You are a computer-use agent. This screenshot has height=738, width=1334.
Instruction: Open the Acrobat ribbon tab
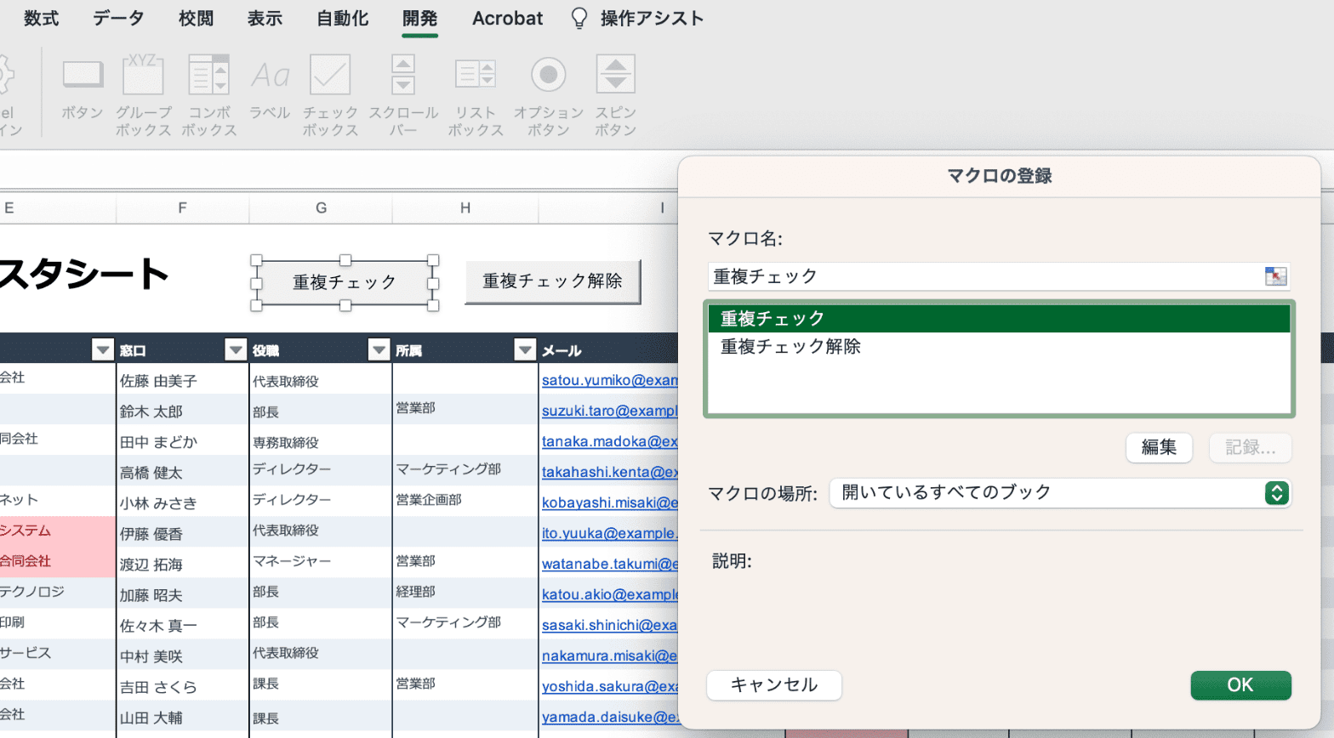pyautogui.click(x=507, y=19)
